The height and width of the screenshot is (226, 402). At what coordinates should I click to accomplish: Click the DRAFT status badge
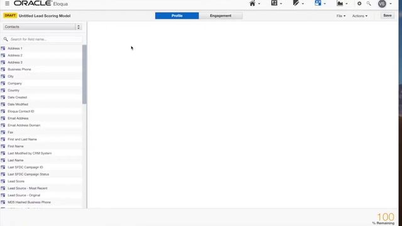pyautogui.click(x=10, y=16)
